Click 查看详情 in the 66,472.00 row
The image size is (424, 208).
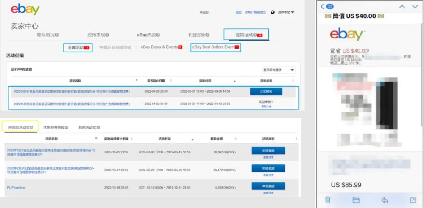coord(268,175)
